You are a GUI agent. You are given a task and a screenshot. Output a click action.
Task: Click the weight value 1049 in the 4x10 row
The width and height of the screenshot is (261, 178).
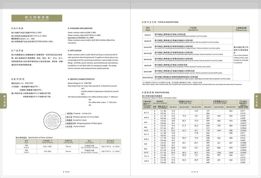click(219, 131)
